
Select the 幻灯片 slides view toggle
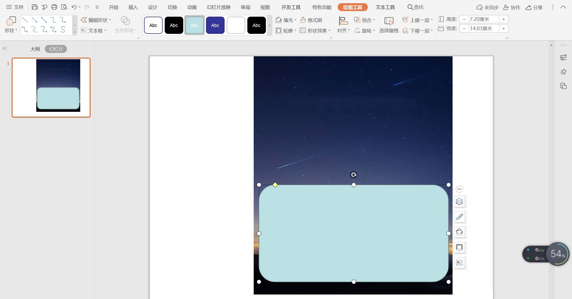coord(56,49)
